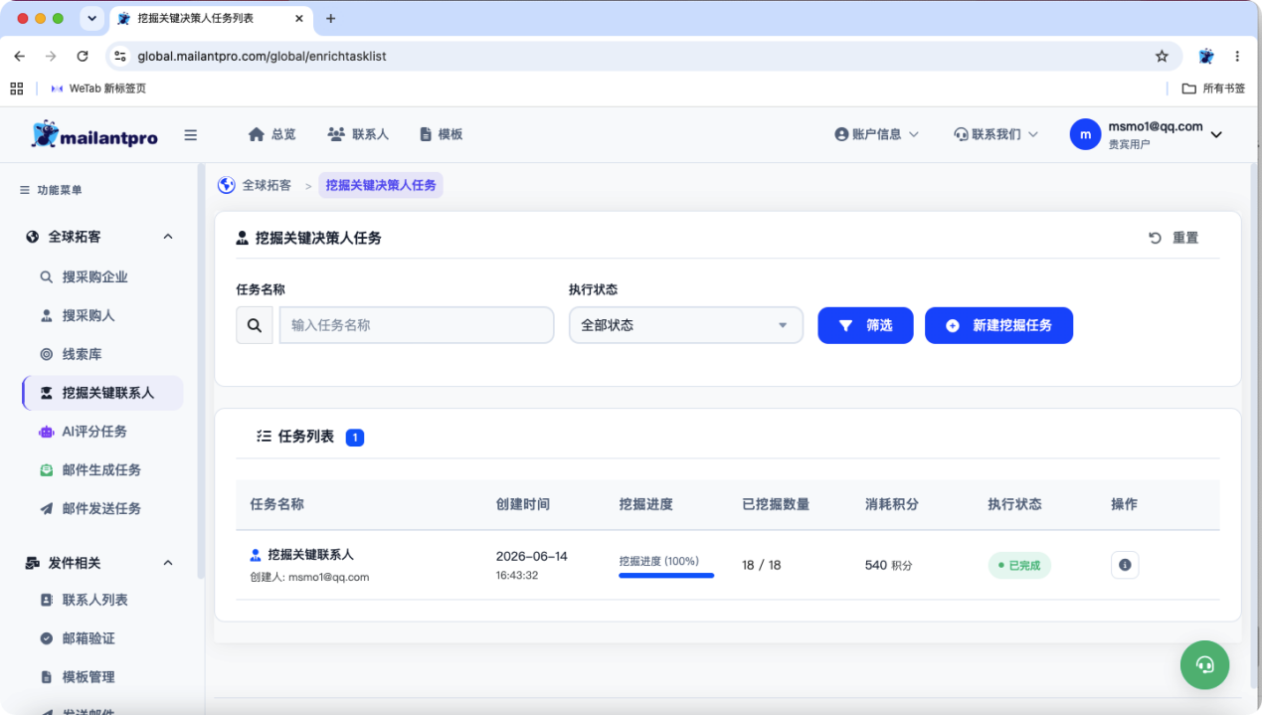Click the address bar URL
The width and height of the screenshot is (1262, 715).
(262, 57)
